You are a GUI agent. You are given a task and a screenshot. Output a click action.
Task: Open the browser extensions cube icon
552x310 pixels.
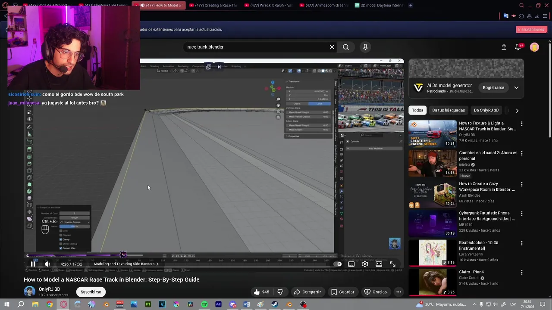521,16
